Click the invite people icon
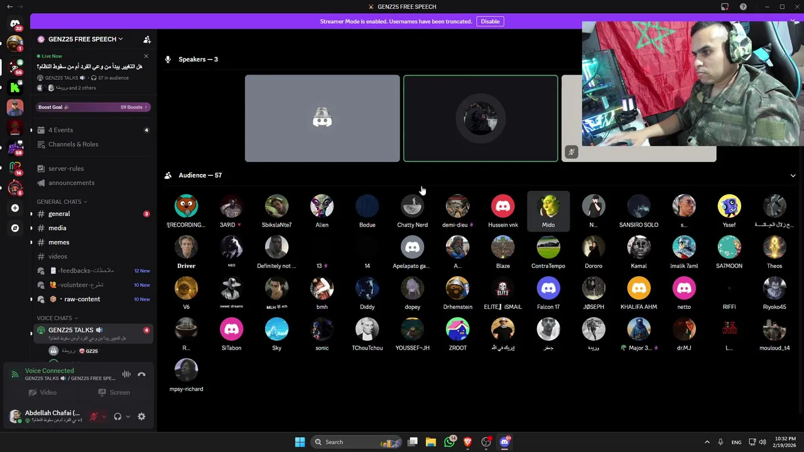The image size is (804, 452). coord(147,40)
